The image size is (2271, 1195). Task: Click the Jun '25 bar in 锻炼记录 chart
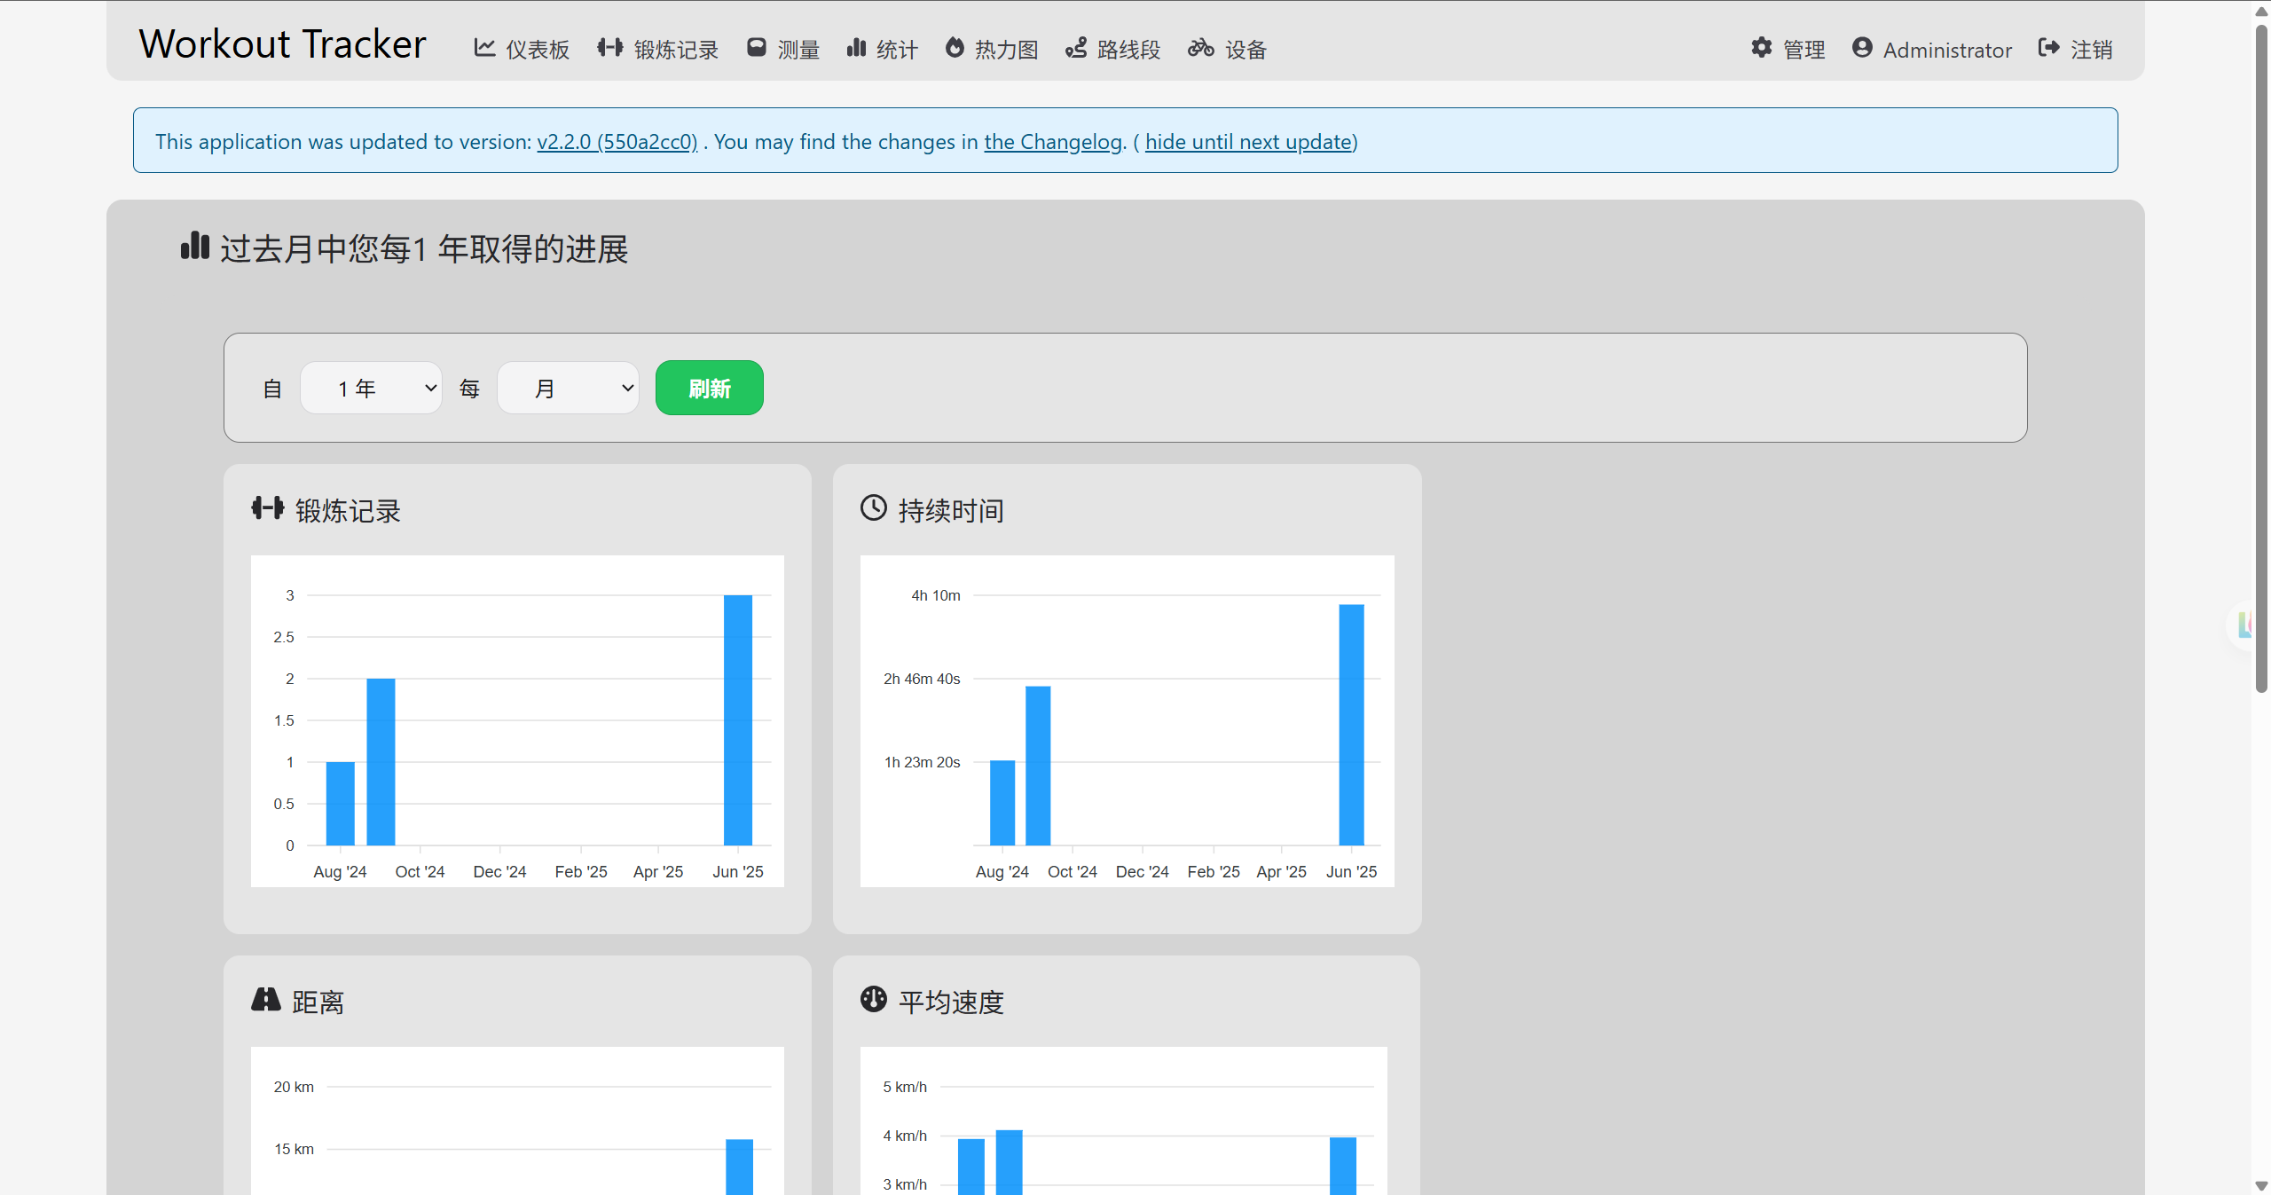738,720
